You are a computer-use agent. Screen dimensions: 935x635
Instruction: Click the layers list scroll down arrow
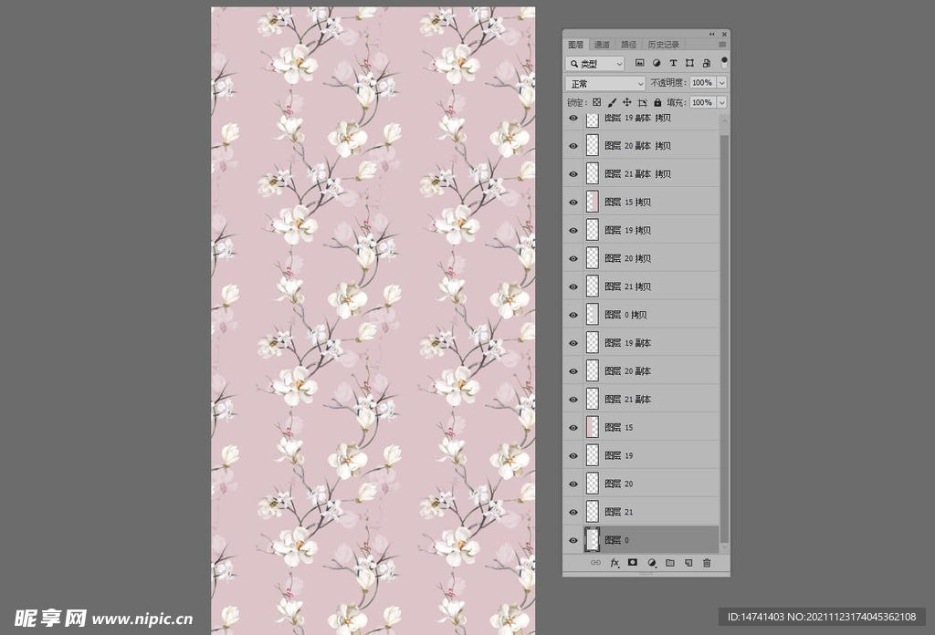pyautogui.click(x=724, y=547)
